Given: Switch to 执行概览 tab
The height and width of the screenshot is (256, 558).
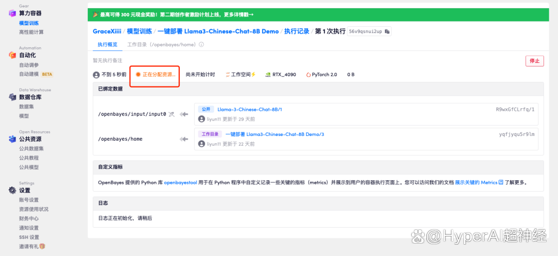Looking at the screenshot, I should (x=107, y=45).
